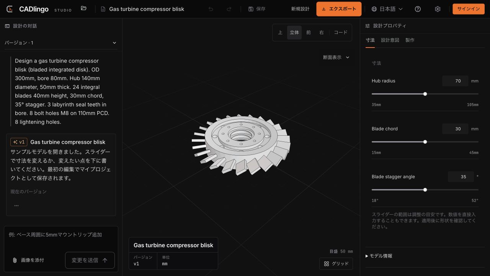The width and height of the screenshot is (490, 276).
Task: Click the Blade stagger angle value field
Action: [x=461, y=177]
